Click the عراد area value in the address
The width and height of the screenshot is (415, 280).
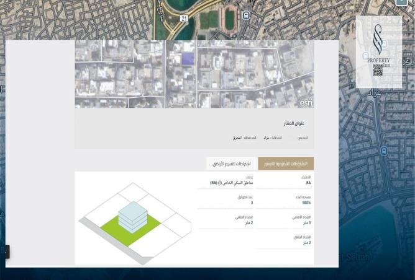tap(267, 138)
